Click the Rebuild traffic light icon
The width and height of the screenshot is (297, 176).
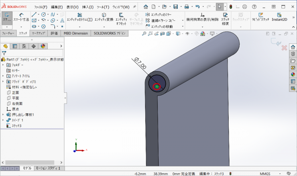click(x=231, y=7)
